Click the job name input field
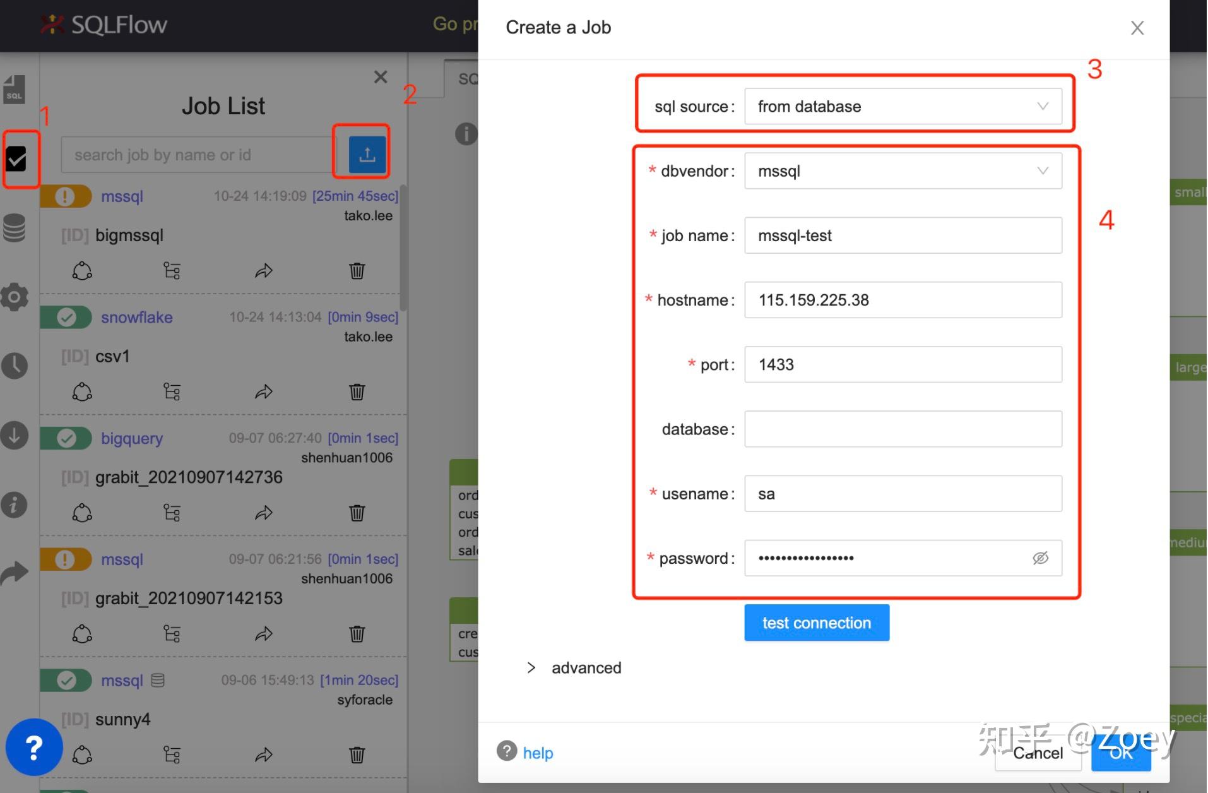The width and height of the screenshot is (1208, 793). (903, 236)
